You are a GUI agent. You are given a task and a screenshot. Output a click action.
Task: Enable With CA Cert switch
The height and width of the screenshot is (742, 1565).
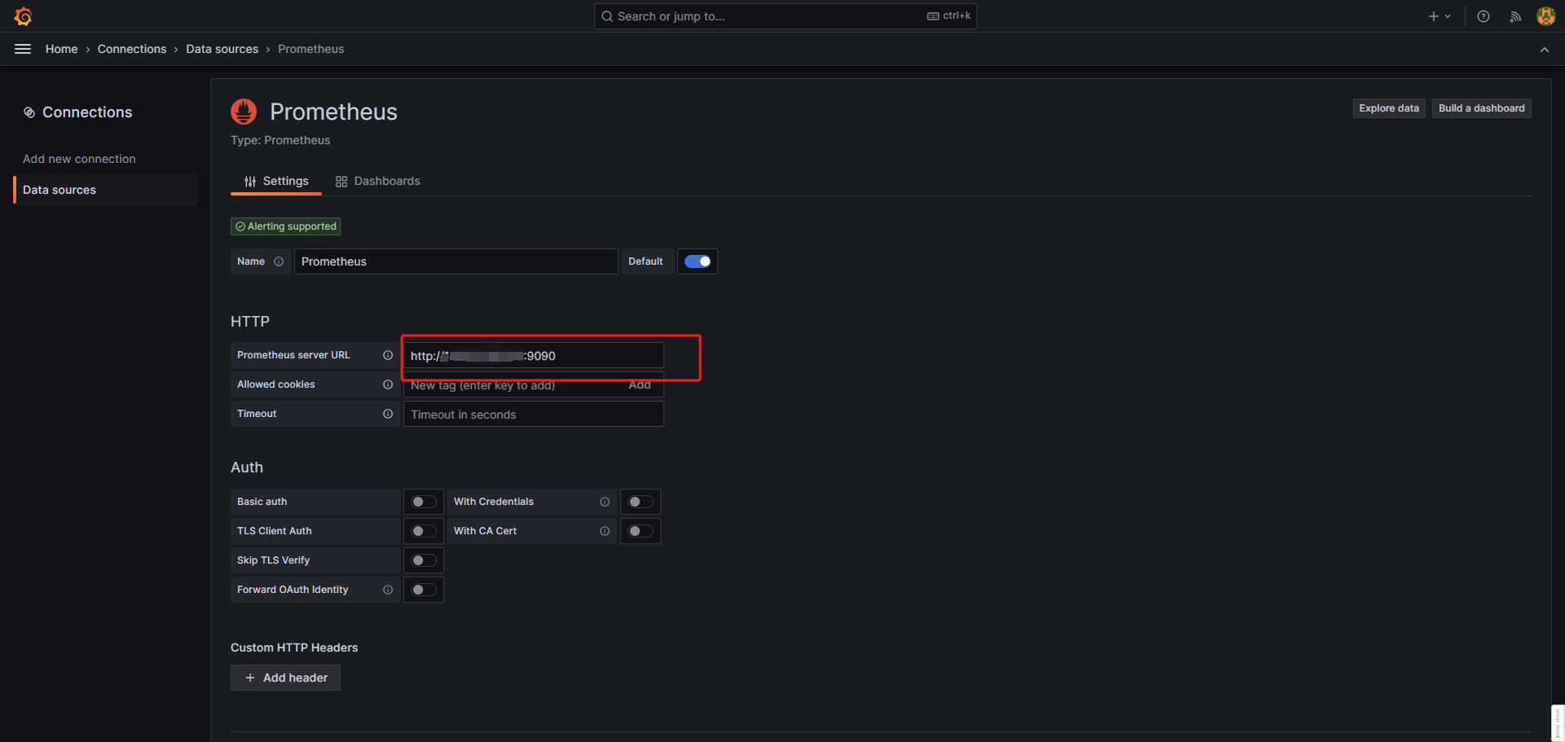(x=641, y=531)
